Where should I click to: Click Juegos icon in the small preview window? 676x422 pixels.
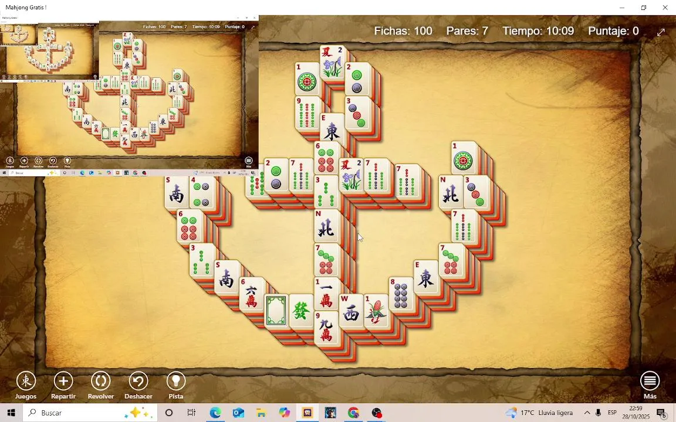(9, 162)
